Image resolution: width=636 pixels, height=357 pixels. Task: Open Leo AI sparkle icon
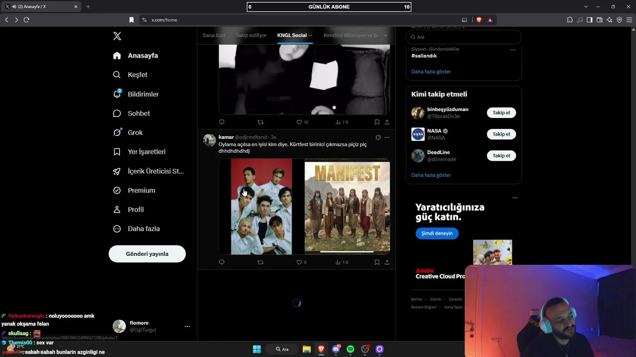609,20
